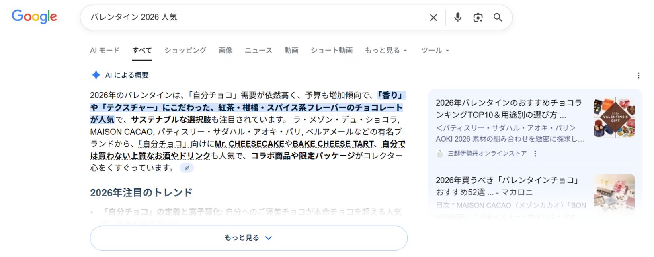654x257 pixels.
Task: Switch to the AI モード tab
Action: pos(105,51)
